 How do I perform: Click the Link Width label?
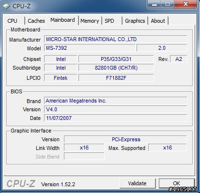coord(47,148)
